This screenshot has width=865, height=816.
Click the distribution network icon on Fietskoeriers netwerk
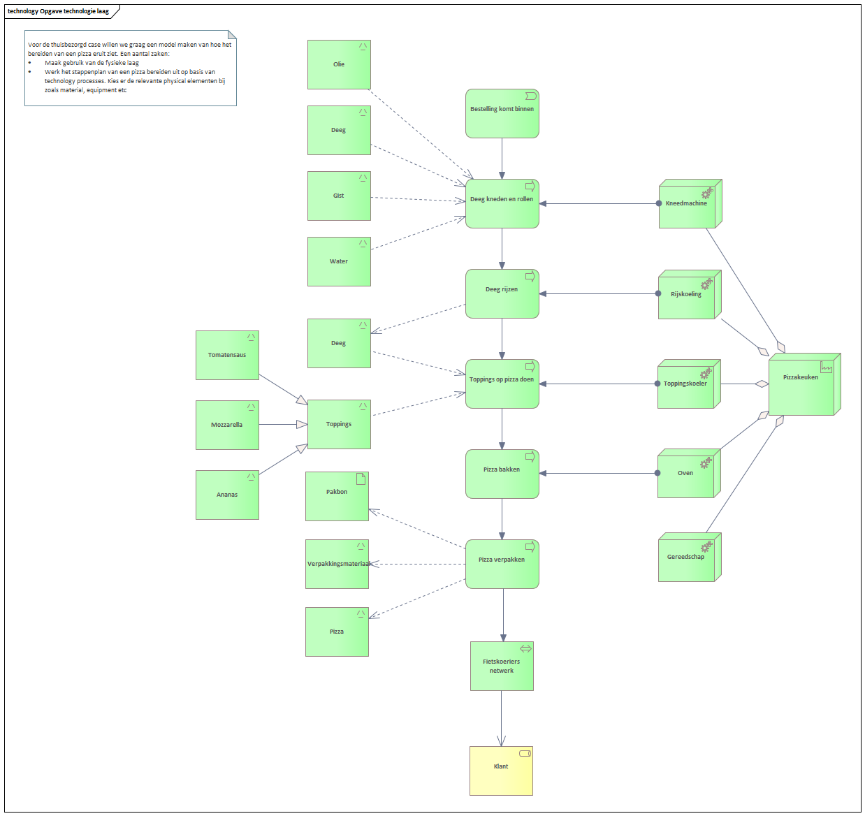pos(525,648)
